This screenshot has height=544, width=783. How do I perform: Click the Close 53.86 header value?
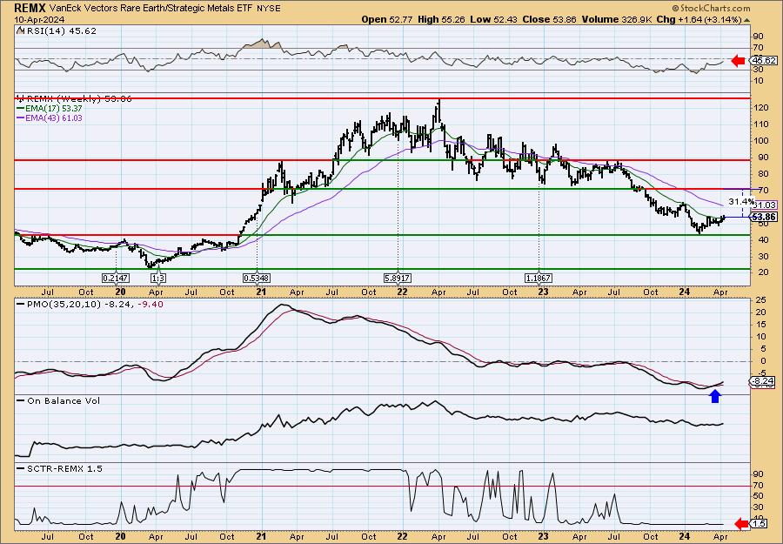click(x=549, y=19)
